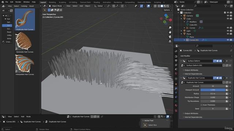Open the Render menu
The image size is (234, 131).
point(18,2)
